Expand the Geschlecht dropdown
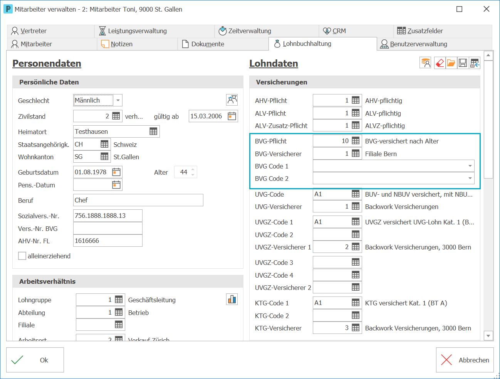This screenshot has height=379, width=500. pos(118,100)
